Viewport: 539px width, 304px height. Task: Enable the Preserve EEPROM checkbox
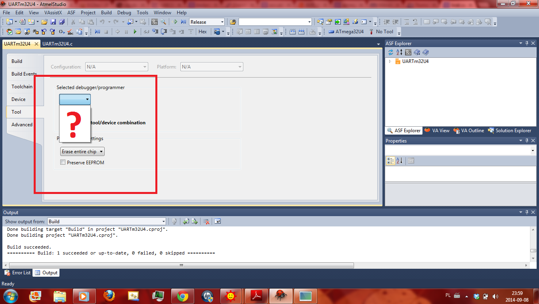[x=63, y=162]
